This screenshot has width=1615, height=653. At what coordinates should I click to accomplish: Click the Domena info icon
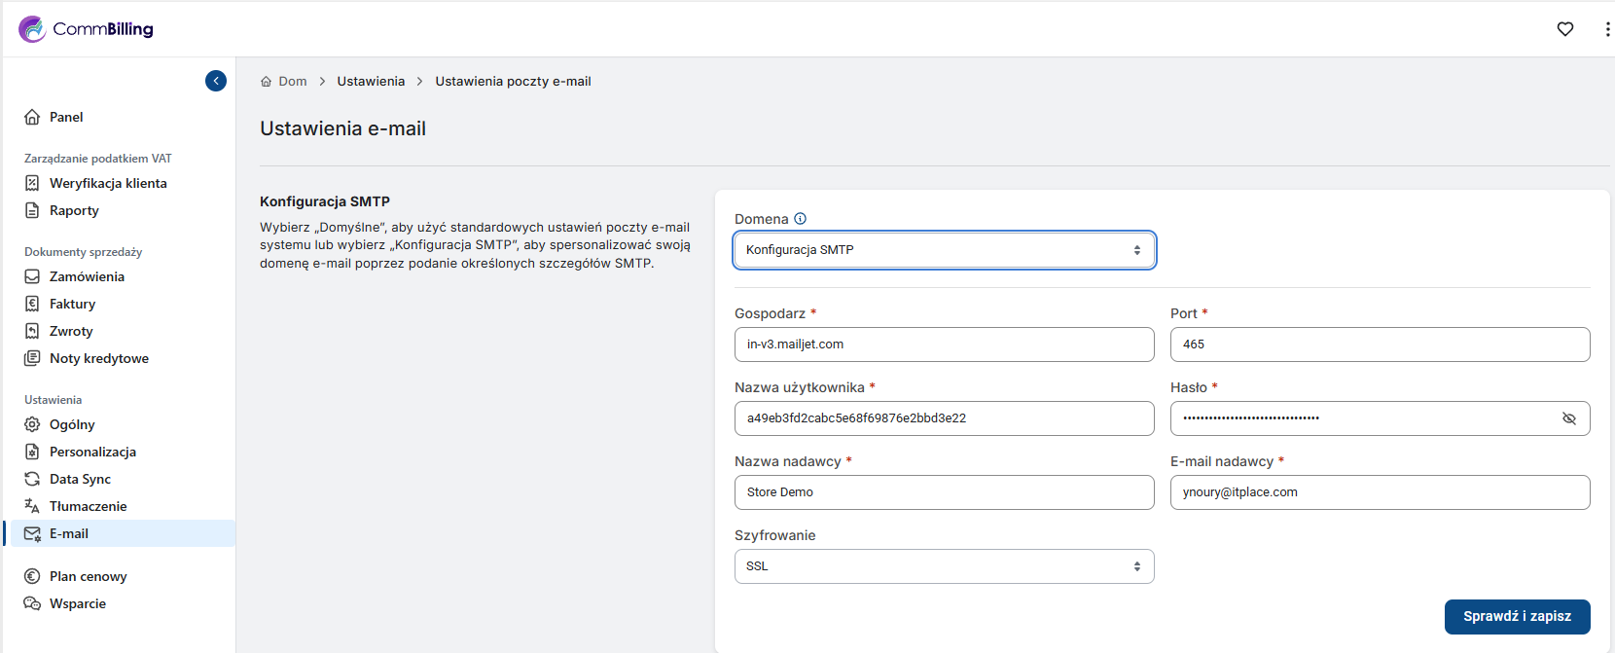click(800, 219)
